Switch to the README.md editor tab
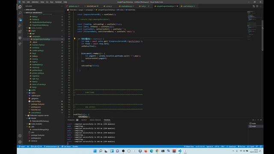The width and height of the screenshot is (274, 154). pyautogui.click(x=92, y=6)
